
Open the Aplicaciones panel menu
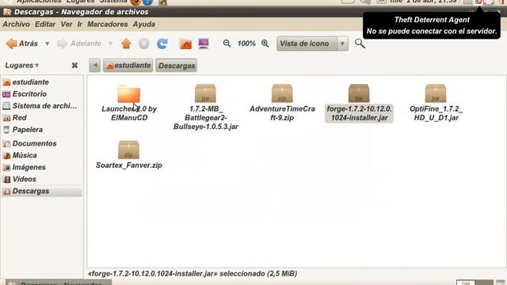[39, 2]
